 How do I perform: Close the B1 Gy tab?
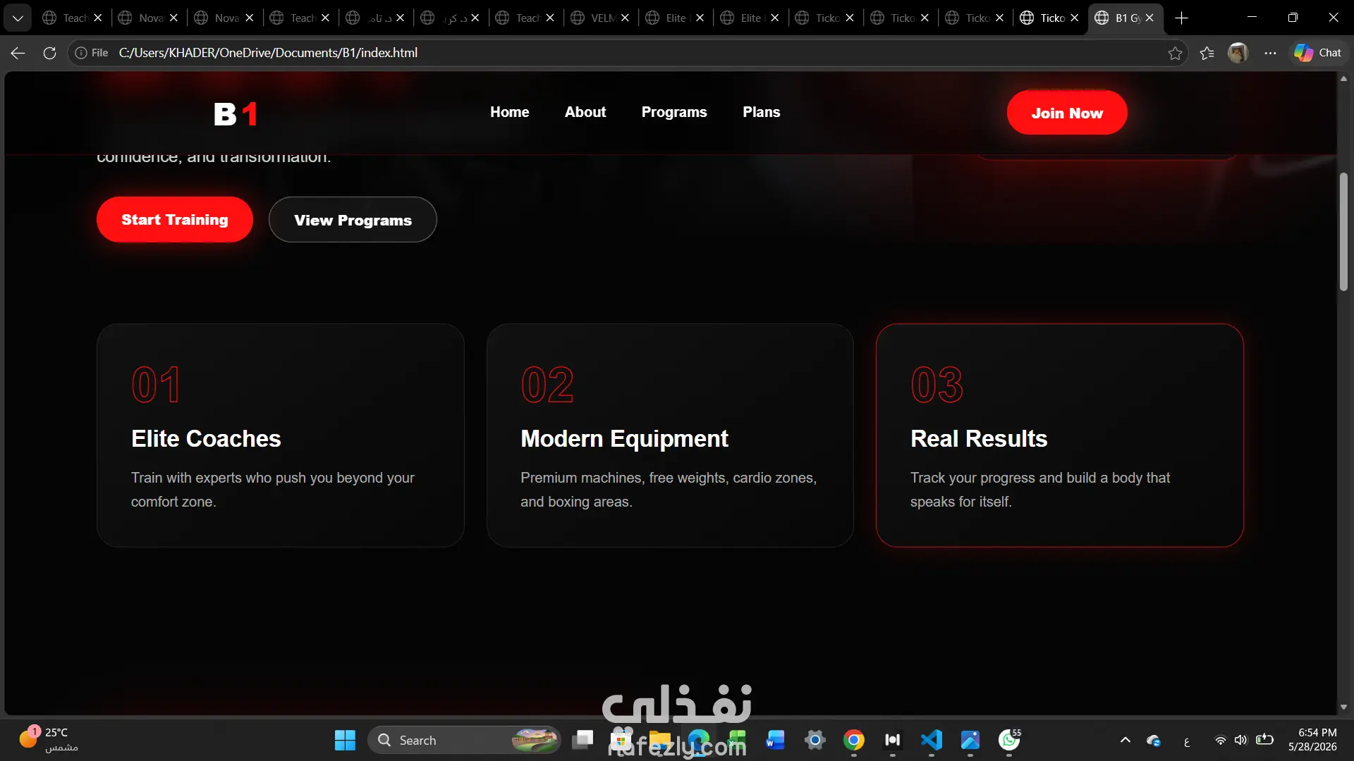coord(1149,18)
